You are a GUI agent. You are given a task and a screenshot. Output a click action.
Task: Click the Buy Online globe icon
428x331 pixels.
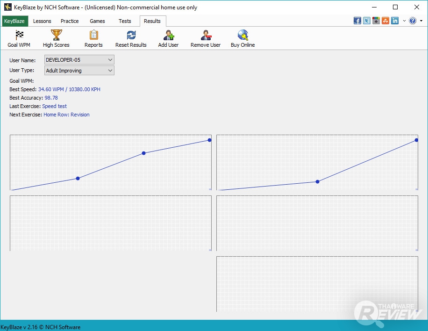(243, 38)
